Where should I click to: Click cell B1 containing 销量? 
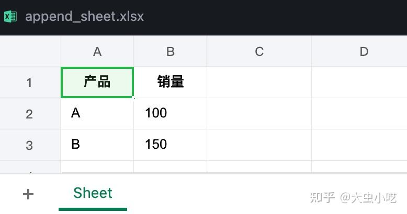171,82
